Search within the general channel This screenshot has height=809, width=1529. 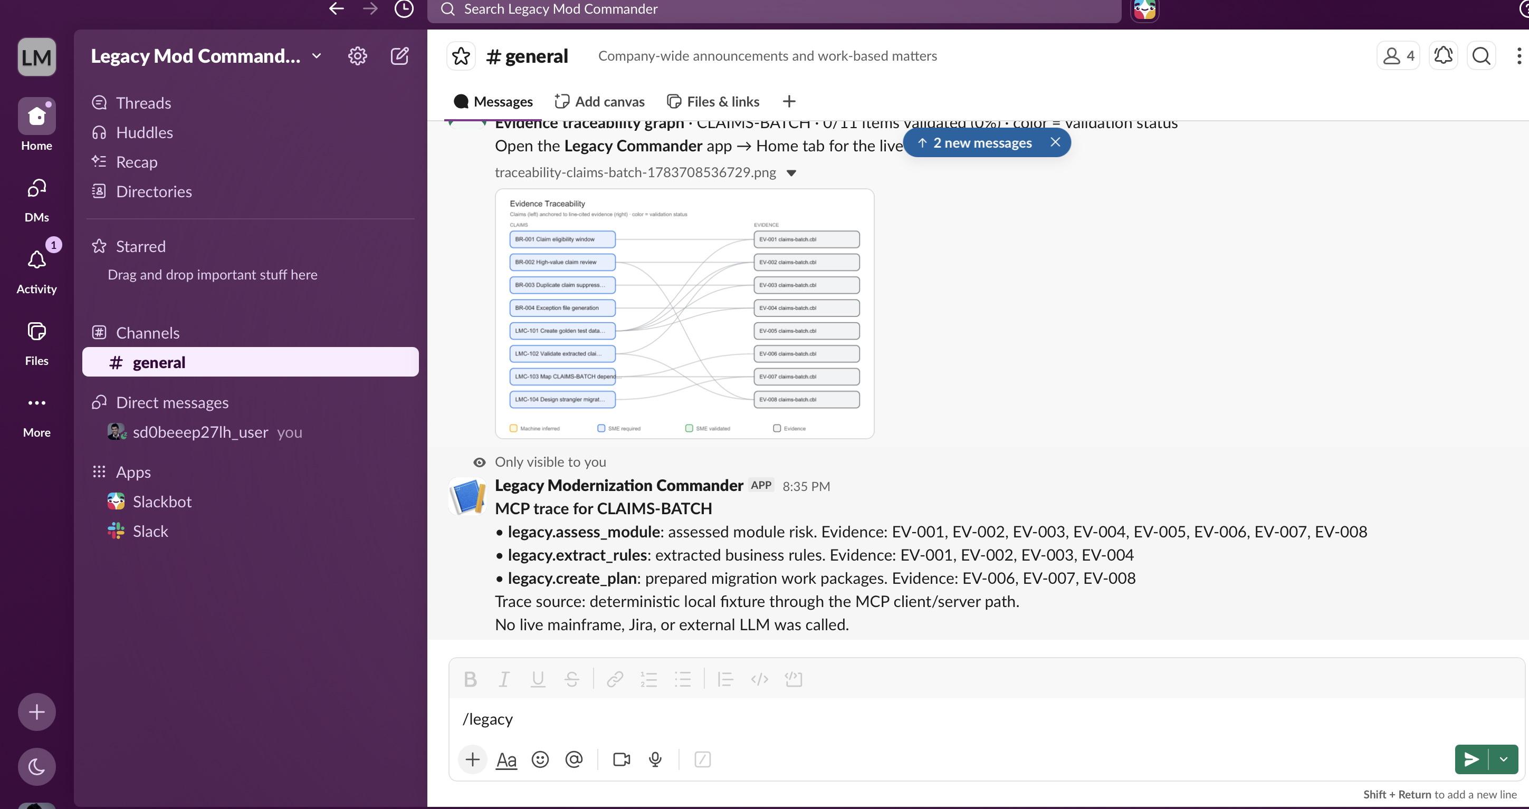[1482, 56]
